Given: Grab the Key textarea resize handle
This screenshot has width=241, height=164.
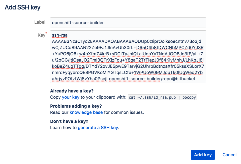Looking at the screenshot, I should (205, 82).
